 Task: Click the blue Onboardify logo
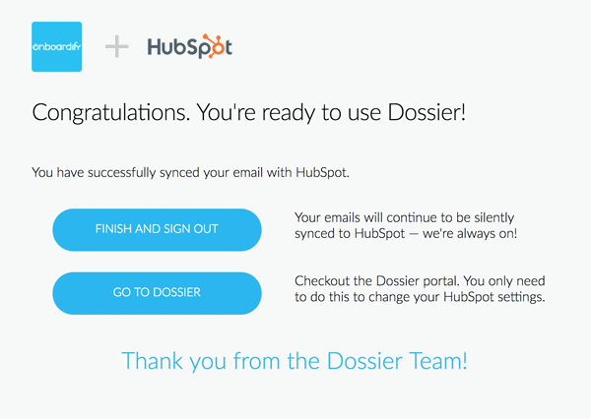pos(57,46)
